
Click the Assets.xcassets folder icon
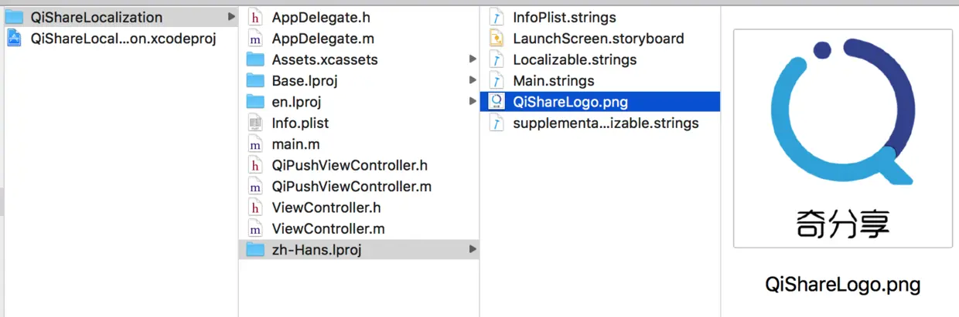pyautogui.click(x=255, y=59)
